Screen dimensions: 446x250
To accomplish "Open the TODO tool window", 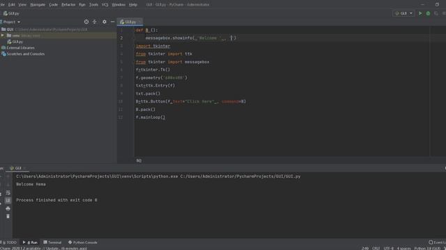I will [9, 242].
